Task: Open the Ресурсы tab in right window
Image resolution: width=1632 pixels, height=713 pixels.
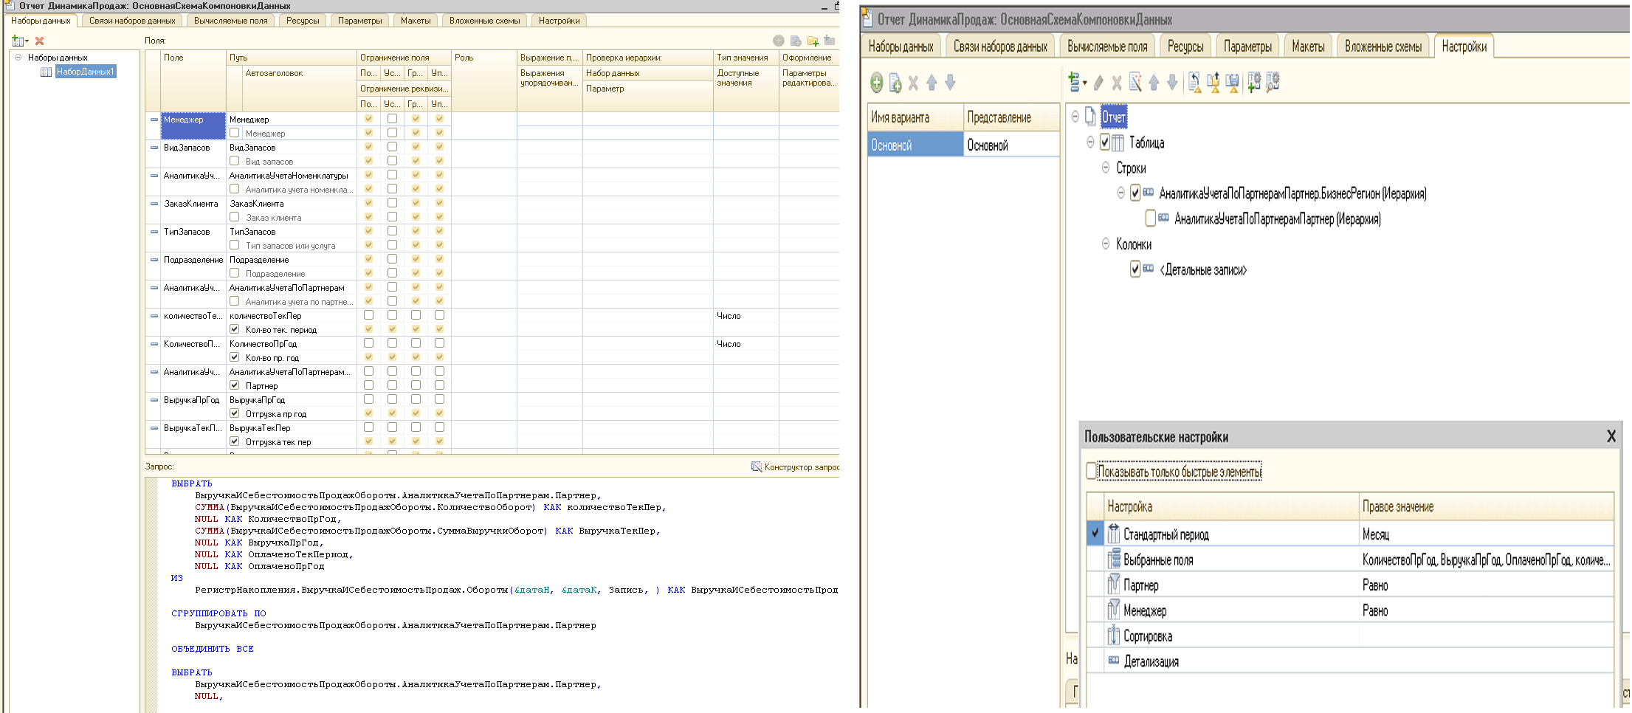Action: tap(1185, 46)
